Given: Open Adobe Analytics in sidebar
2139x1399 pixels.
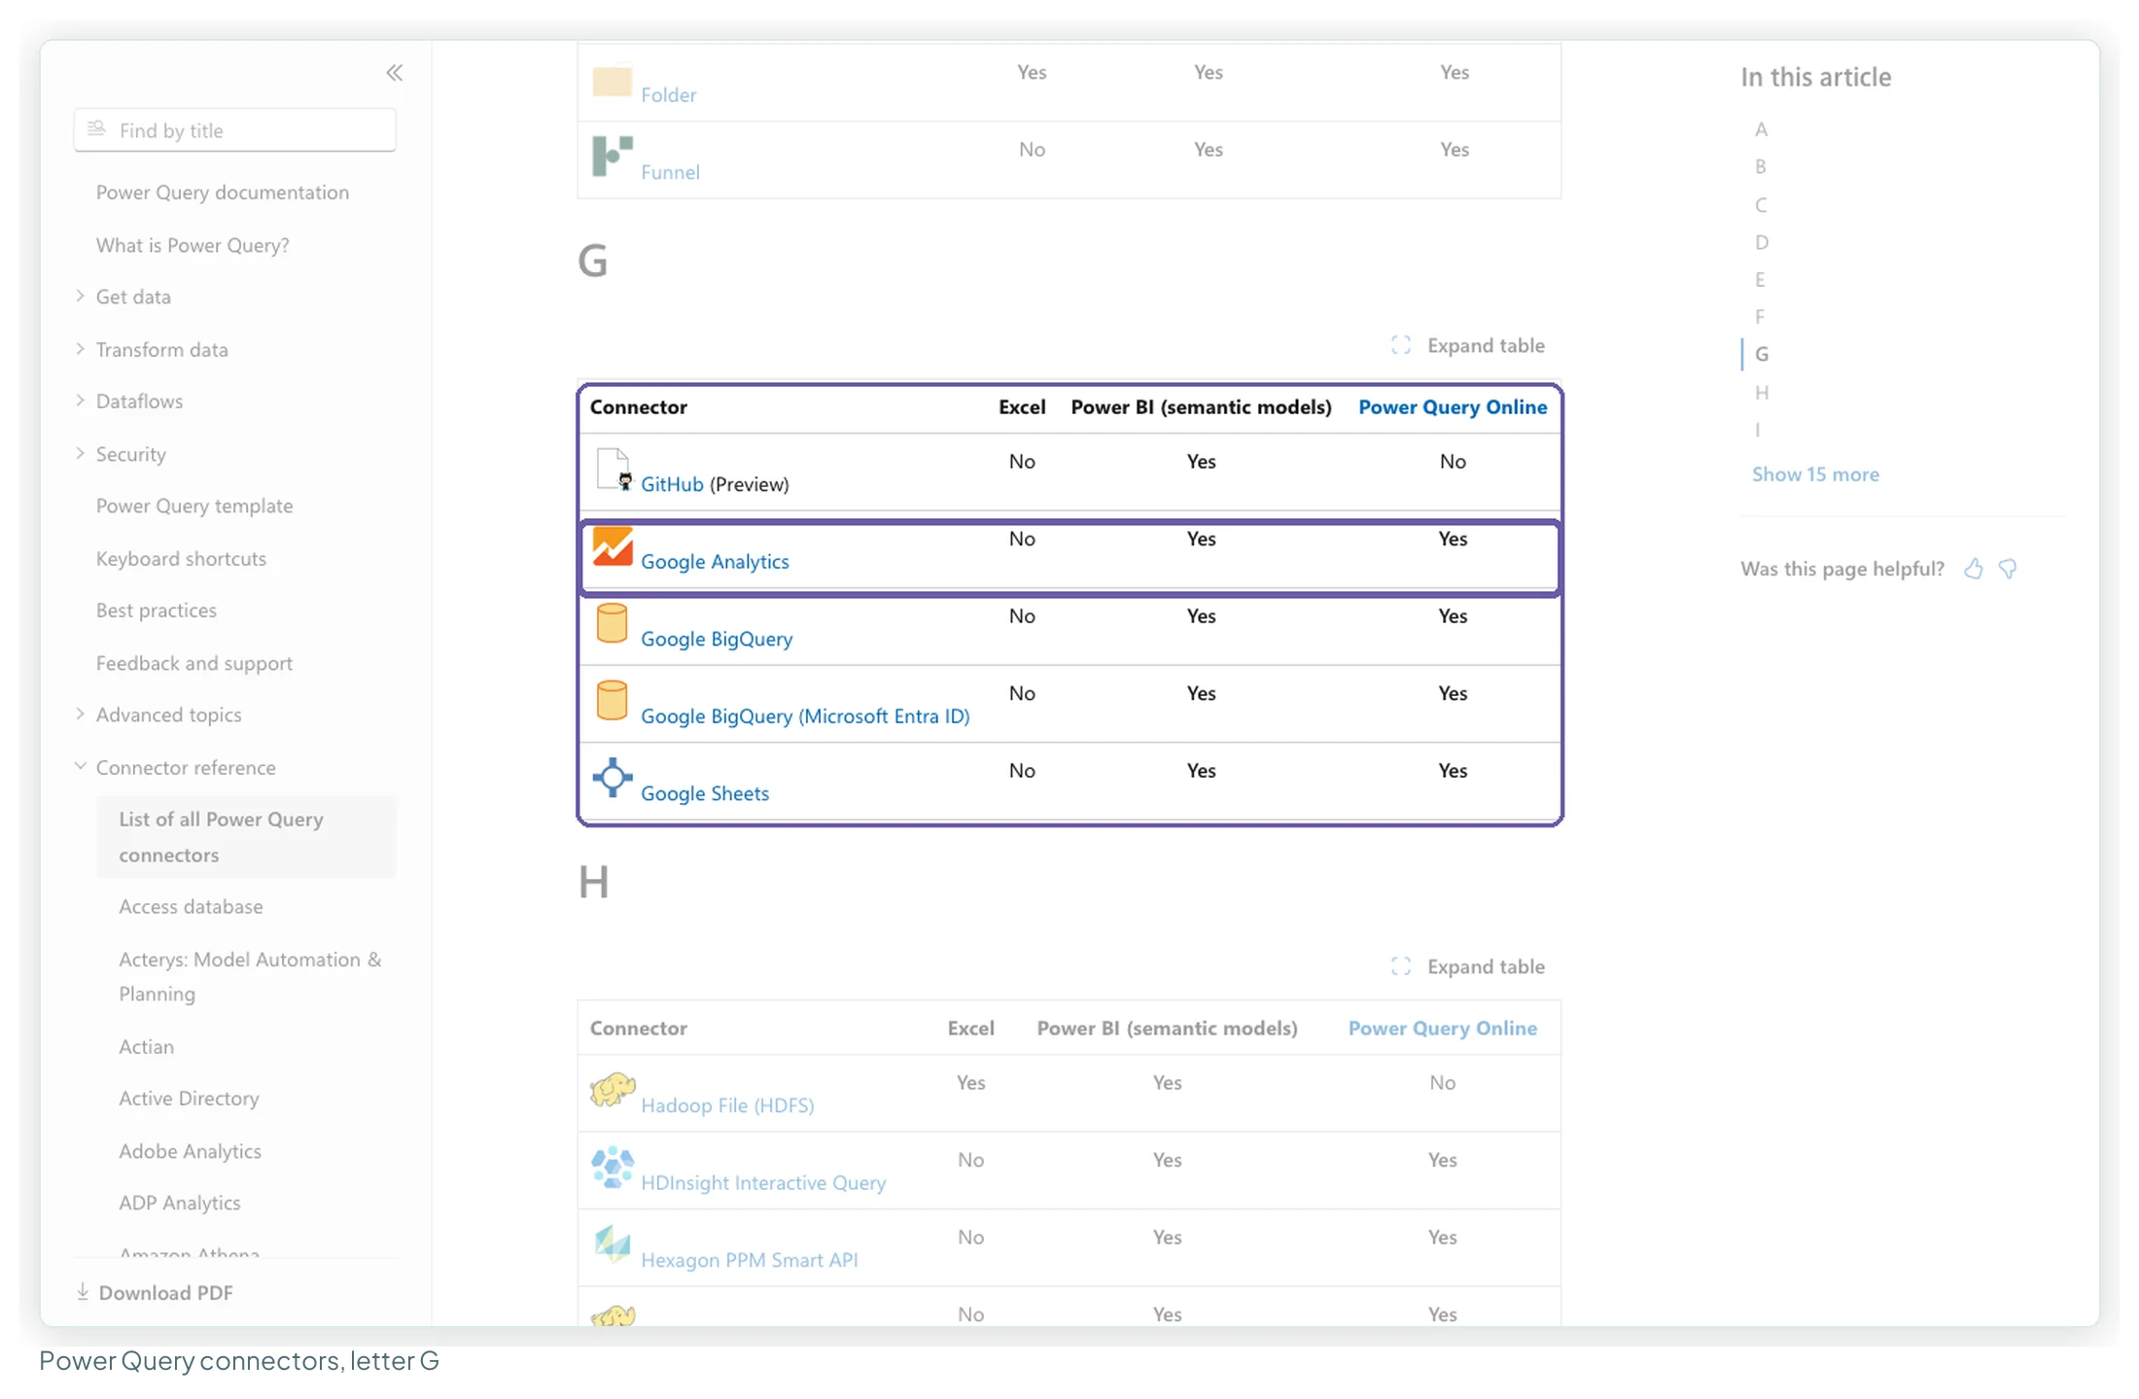Looking at the screenshot, I should pyautogui.click(x=190, y=1150).
